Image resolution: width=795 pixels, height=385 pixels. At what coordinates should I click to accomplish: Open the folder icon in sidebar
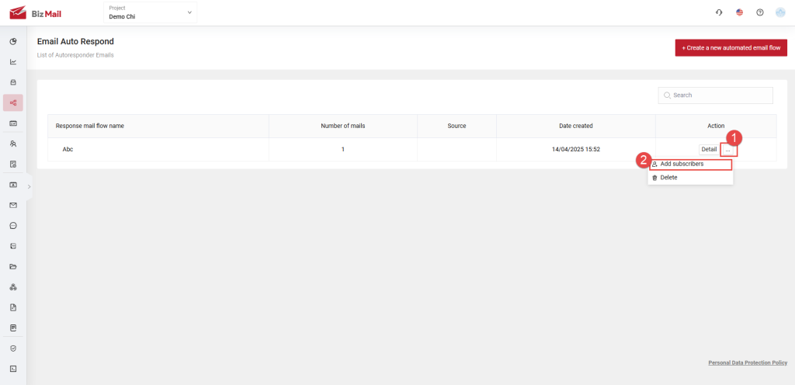pyautogui.click(x=13, y=266)
